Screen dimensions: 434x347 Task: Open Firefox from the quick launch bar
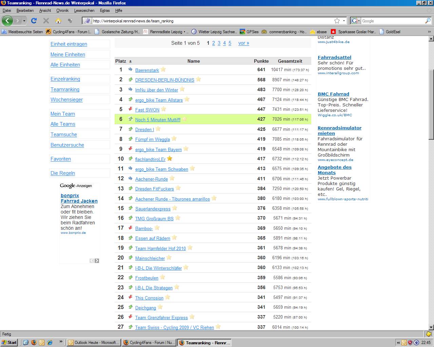coord(34,343)
